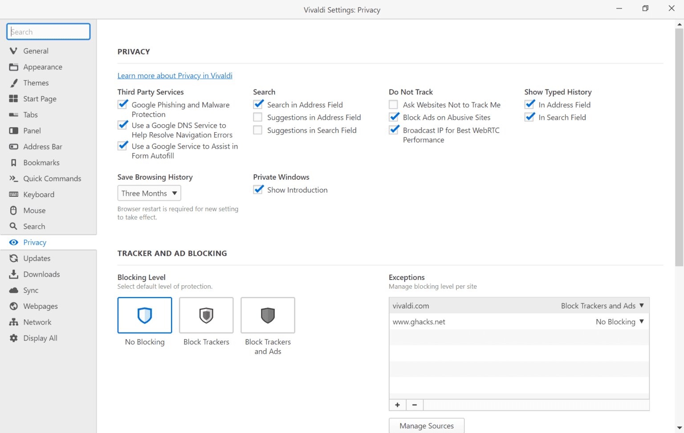Screen dimensions: 684x433
Task: Enable Suggestions in Search Field
Action: pyautogui.click(x=258, y=130)
